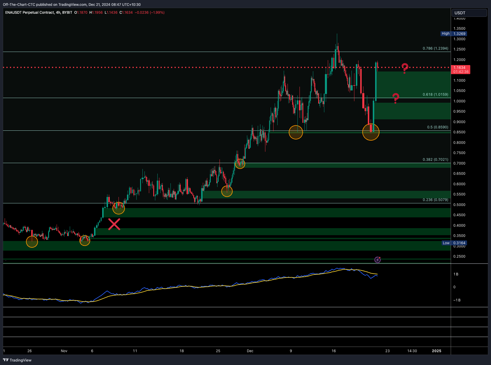Click the 0.5 (0.8590) Fibonacci label
Screen dimensions: 491x365
coord(438,127)
